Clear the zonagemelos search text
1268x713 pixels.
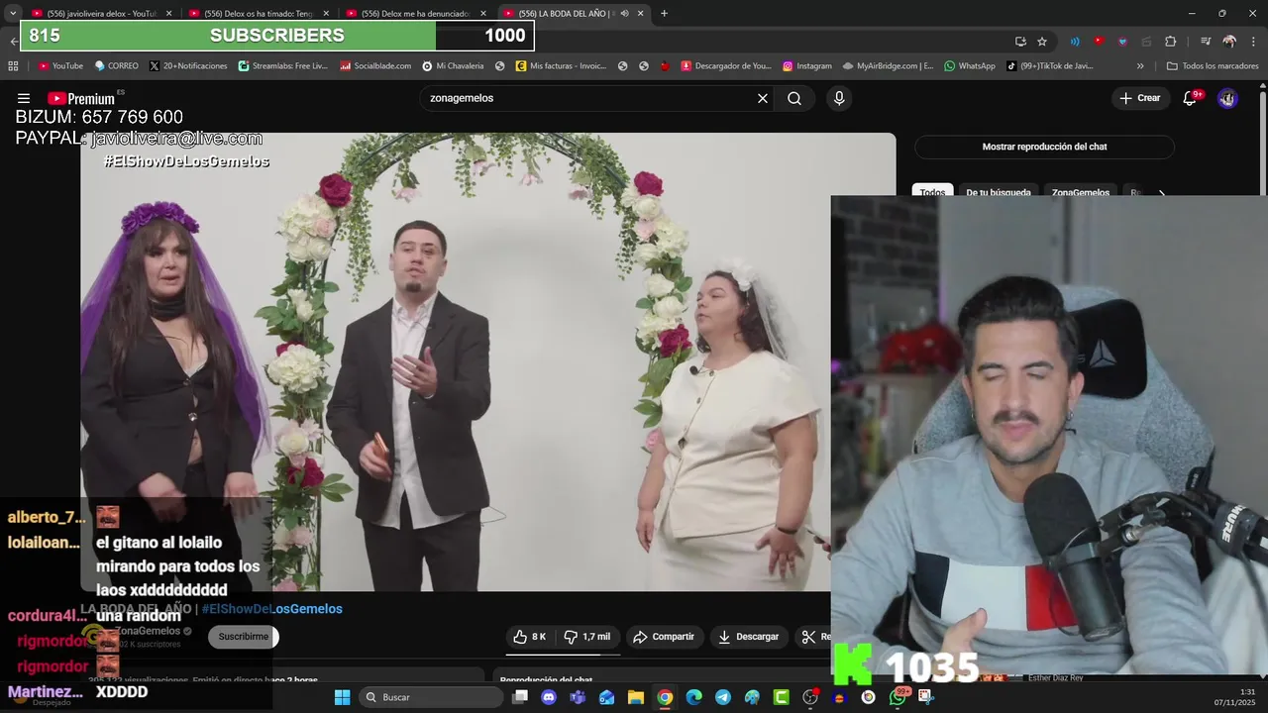coord(763,98)
